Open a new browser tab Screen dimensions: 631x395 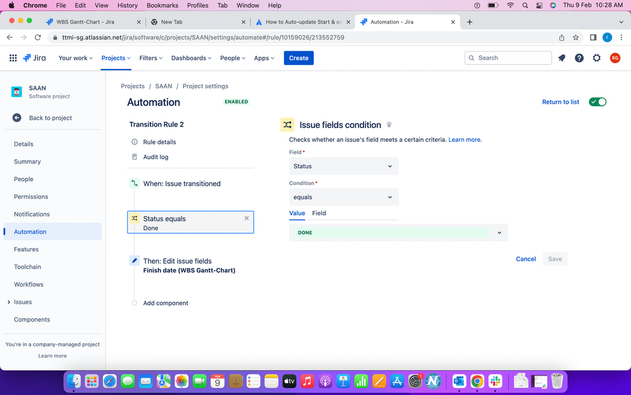tap(470, 22)
